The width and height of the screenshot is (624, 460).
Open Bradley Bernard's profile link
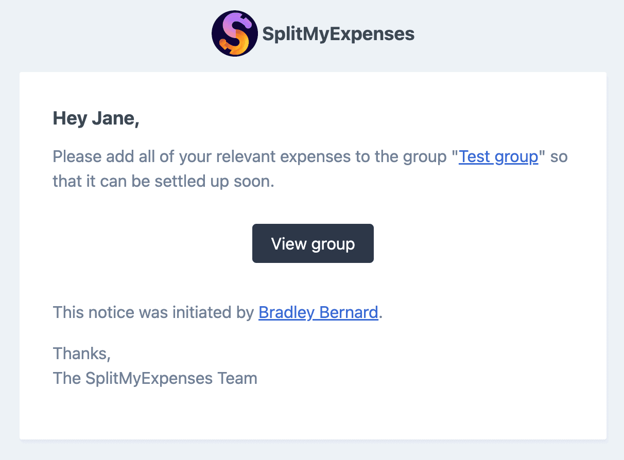(x=318, y=312)
